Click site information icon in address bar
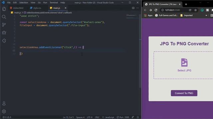Viewport: 213px width, 119px height. [162, 10]
